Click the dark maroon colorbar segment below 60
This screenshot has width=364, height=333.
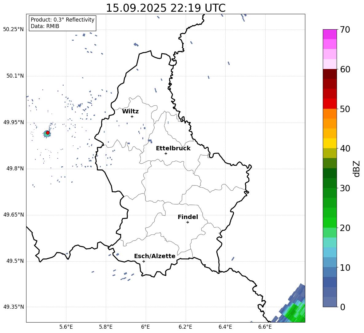pyautogui.click(x=330, y=74)
